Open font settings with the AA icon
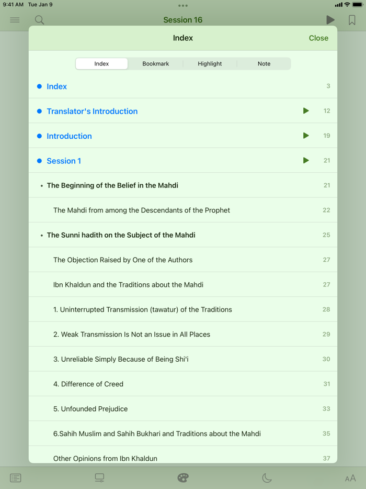 point(350,477)
